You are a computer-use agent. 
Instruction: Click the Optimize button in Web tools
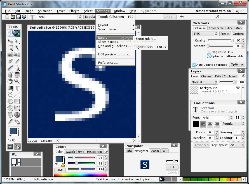(237, 64)
